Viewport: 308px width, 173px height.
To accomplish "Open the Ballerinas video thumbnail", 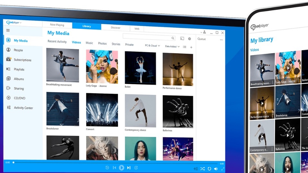I will click(x=178, y=111).
